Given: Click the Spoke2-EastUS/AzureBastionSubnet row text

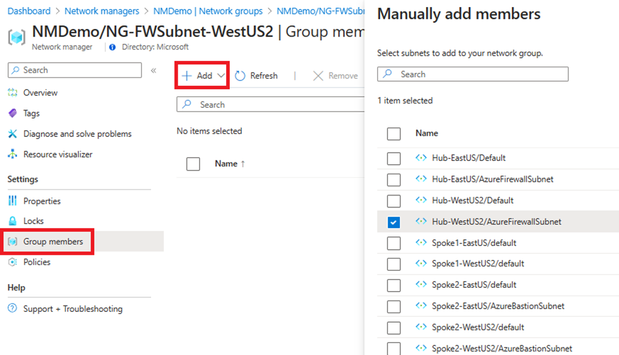Looking at the screenshot, I should [x=498, y=306].
